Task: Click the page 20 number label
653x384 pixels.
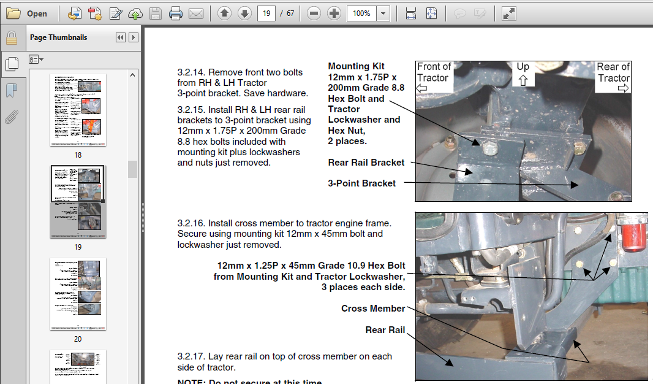Action: point(78,339)
